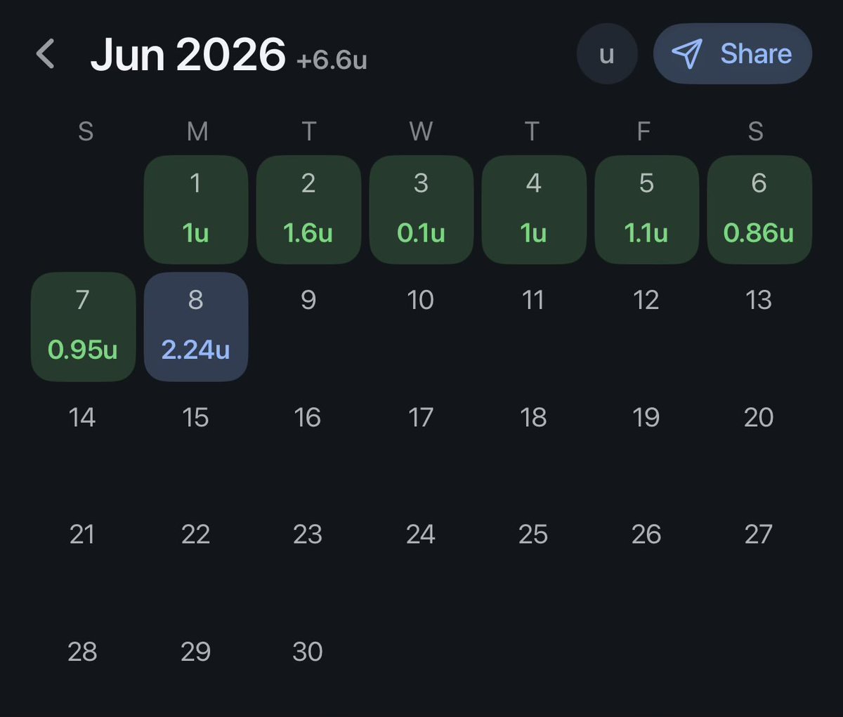This screenshot has width=843, height=717.
Task: Open June 4 day tile
Action: tap(534, 210)
